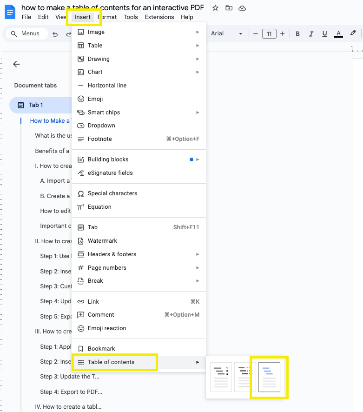Open the Edit menu
Image resolution: width=363 pixels, height=412 pixels.
pos(43,17)
